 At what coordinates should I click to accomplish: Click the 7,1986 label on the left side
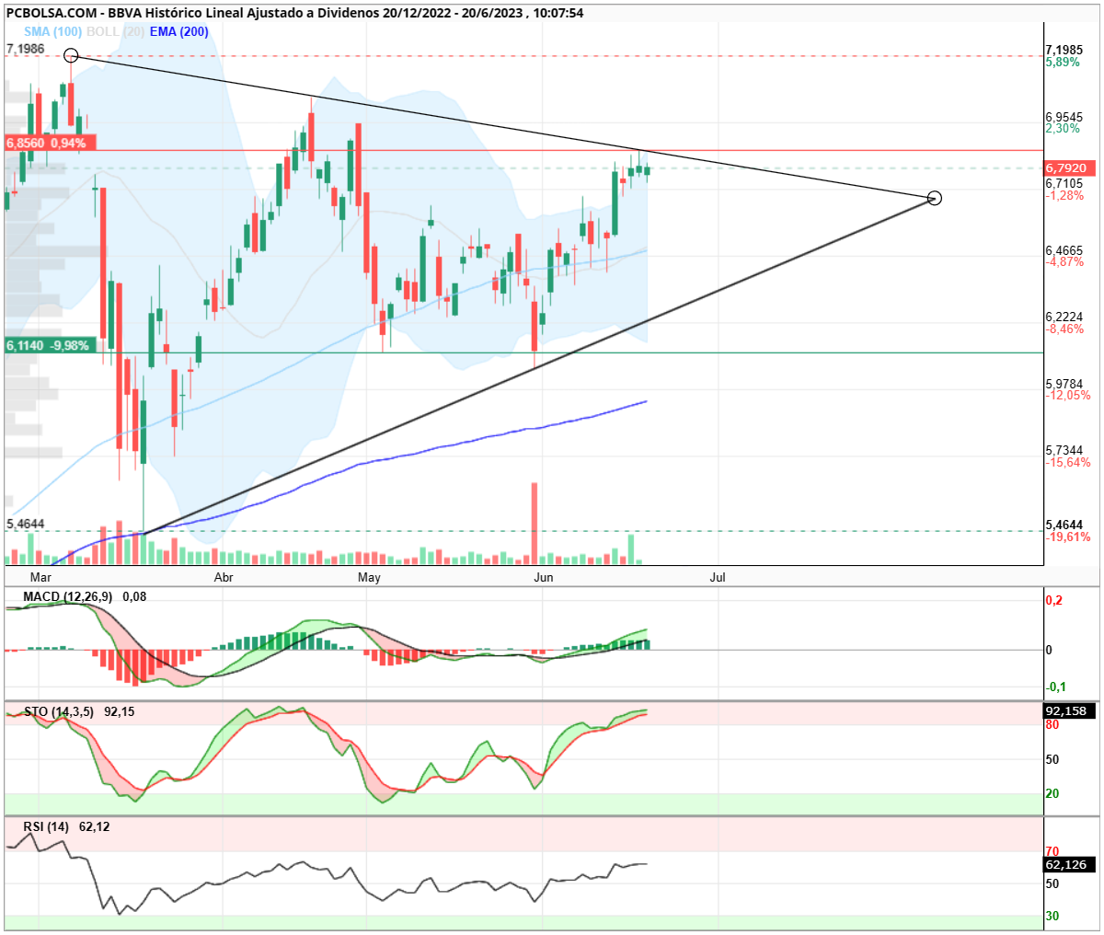coord(26,49)
